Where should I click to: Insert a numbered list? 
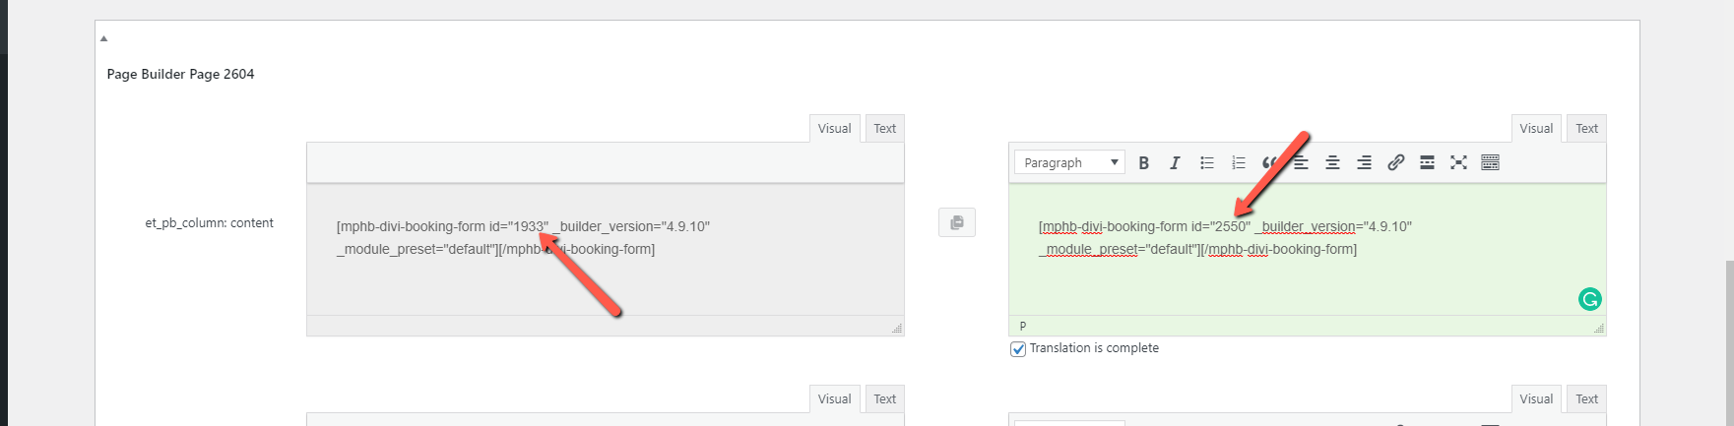(1238, 163)
